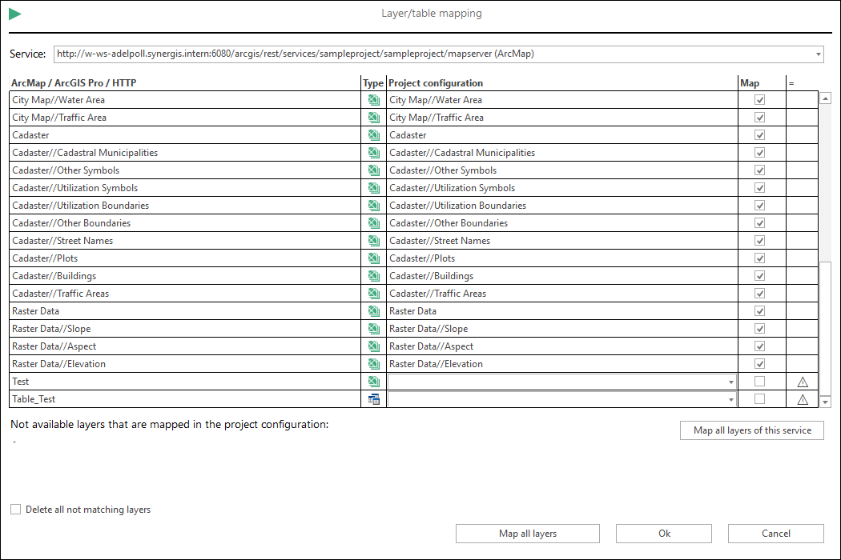Uncheck the Map checkbox for Cadaster

[759, 134]
